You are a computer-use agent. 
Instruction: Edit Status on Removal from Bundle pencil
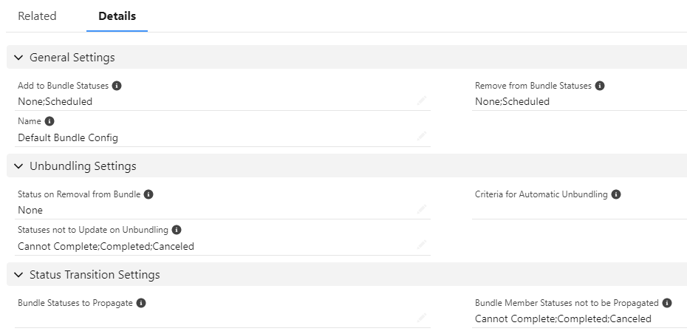click(422, 209)
